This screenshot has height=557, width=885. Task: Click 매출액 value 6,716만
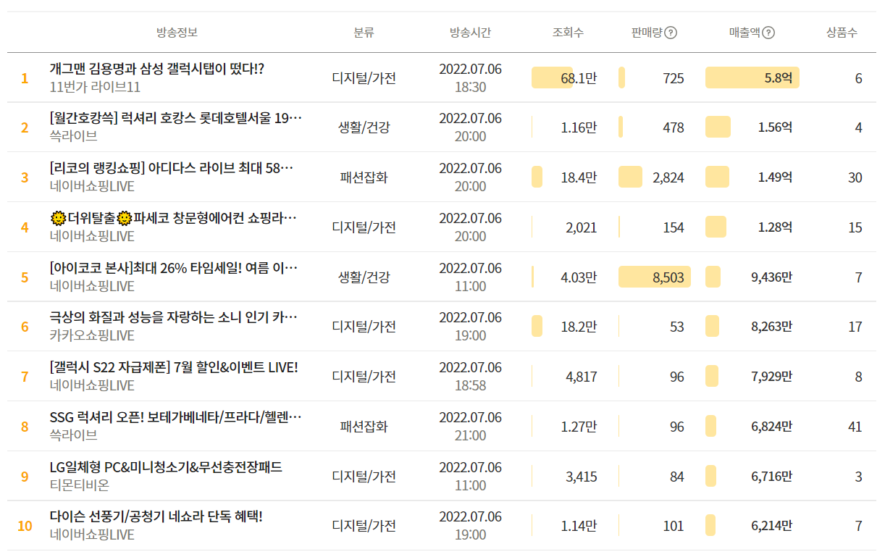(x=772, y=477)
